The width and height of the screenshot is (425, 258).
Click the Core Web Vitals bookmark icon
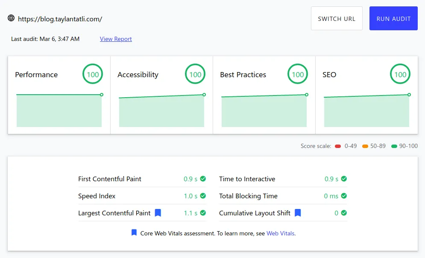point(133,232)
